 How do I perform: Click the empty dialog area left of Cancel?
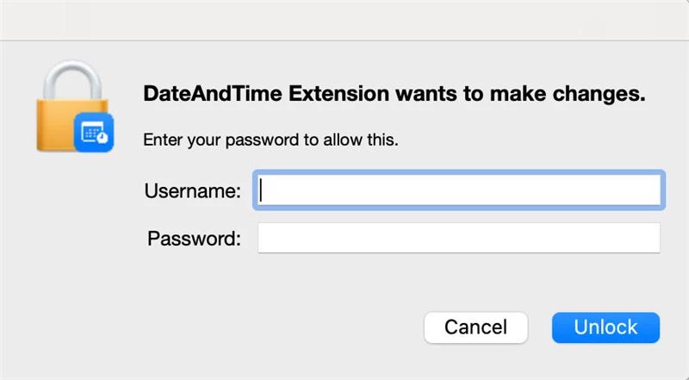[264, 327]
